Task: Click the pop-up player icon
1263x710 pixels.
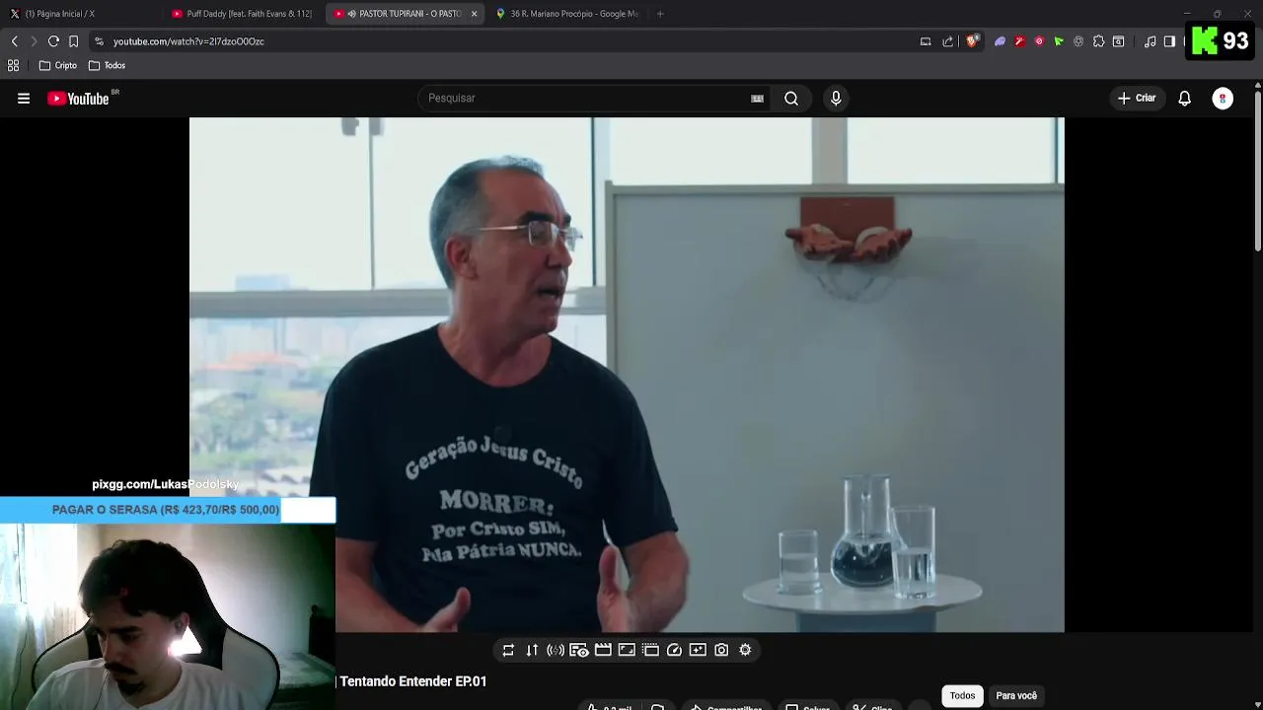Action: 650,650
